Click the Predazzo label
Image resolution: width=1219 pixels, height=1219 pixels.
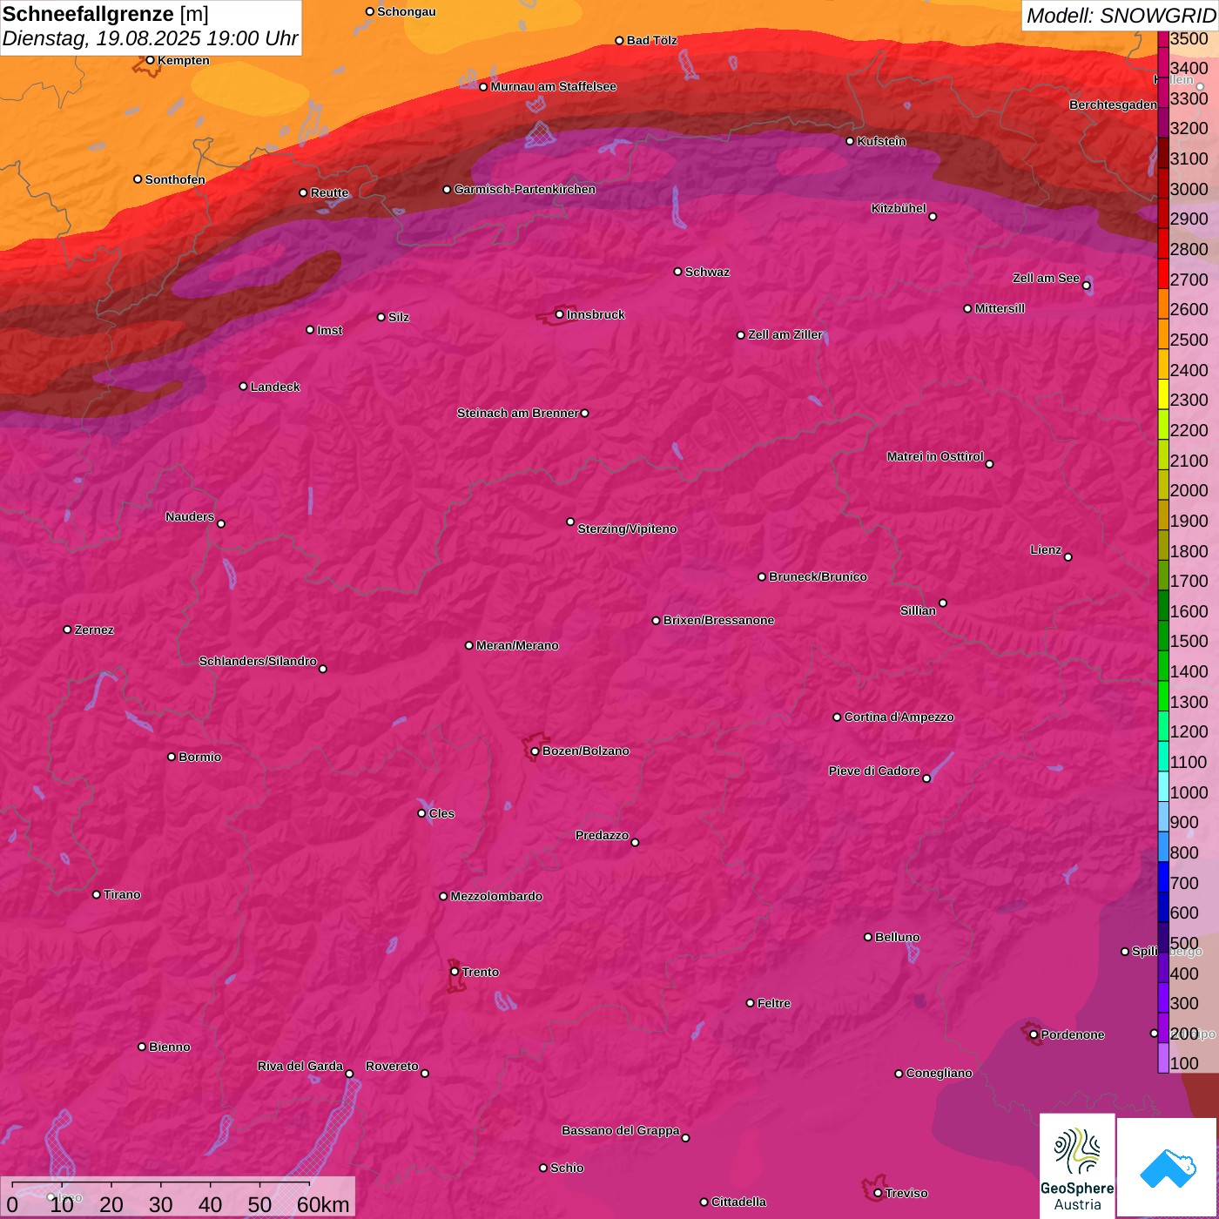(x=602, y=835)
